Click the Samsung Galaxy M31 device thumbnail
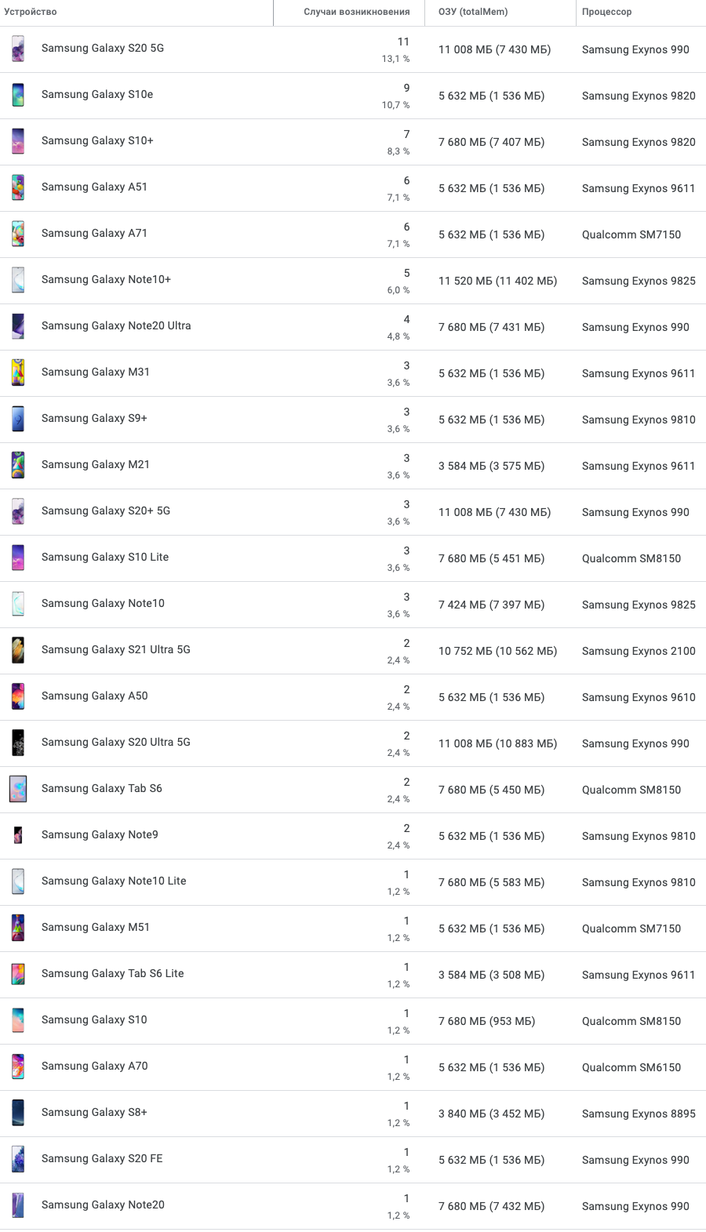Image resolution: width=706 pixels, height=1232 pixels. click(x=18, y=373)
